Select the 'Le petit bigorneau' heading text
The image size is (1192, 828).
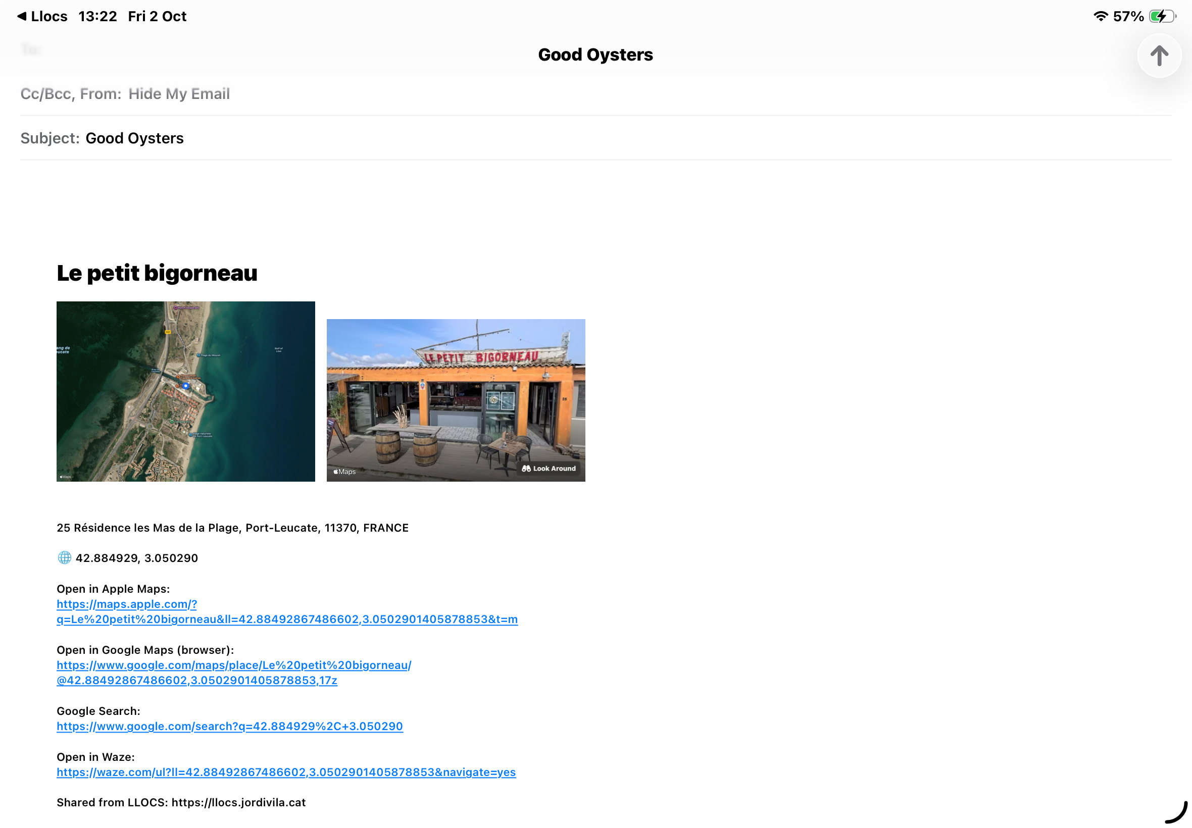click(x=157, y=274)
